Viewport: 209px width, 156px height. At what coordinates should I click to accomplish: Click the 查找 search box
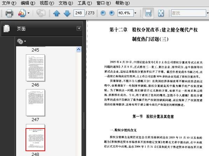[x=189, y=13]
